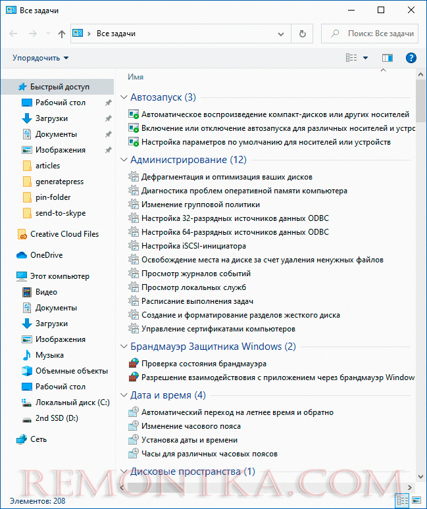Collapse the Автозапуск (3) group

click(x=124, y=97)
